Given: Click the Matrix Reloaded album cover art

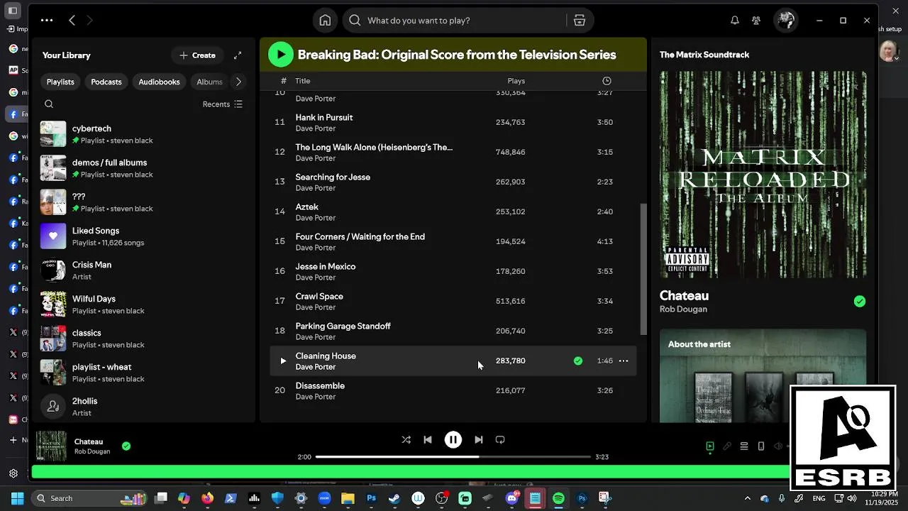Looking at the screenshot, I should coord(763,175).
